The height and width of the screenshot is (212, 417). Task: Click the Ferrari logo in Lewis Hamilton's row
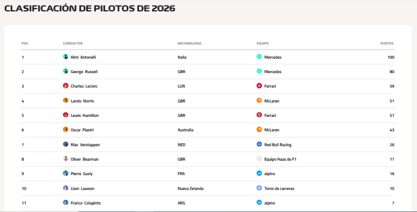coord(259,115)
